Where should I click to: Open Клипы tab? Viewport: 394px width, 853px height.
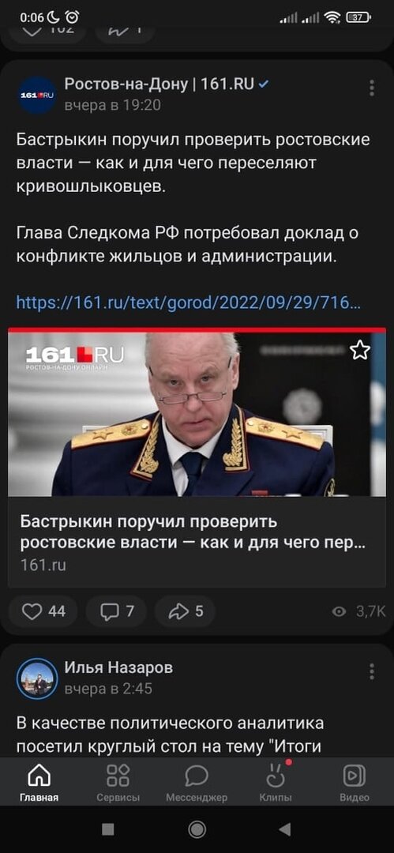276,783
